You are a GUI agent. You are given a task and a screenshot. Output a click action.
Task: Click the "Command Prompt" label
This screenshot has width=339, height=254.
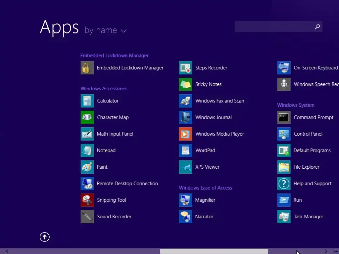pyautogui.click(x=314, y=117)
